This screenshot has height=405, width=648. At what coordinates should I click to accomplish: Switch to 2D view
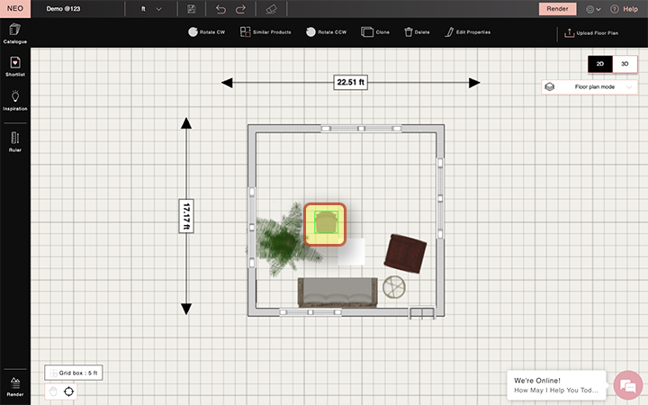[600, 64]
